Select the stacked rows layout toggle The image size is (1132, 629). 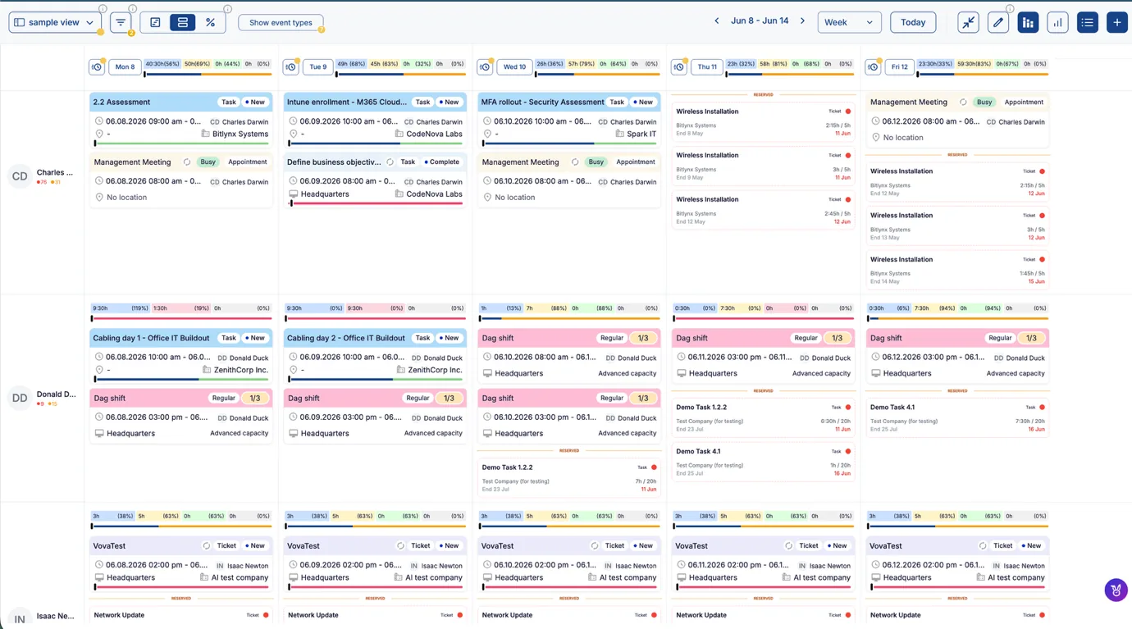pyautogui.click(x=182, y=22)
